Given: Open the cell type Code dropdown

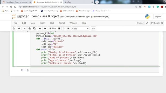Looking at the screenshot, I should pos(80,29).
